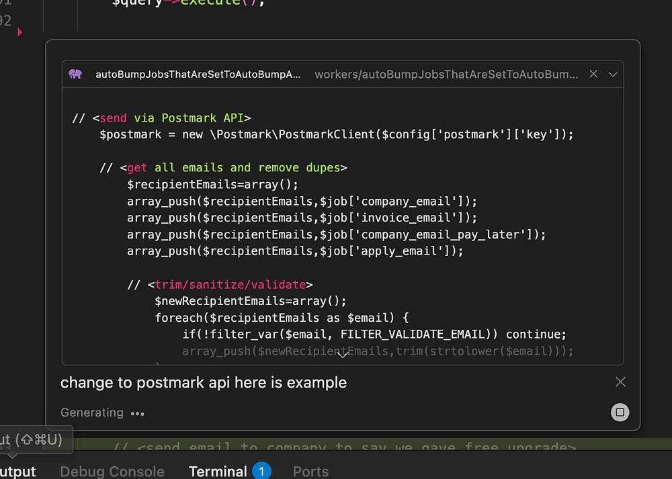
Task: Click the line with 'apply_email'
Action: pos(295,251)
